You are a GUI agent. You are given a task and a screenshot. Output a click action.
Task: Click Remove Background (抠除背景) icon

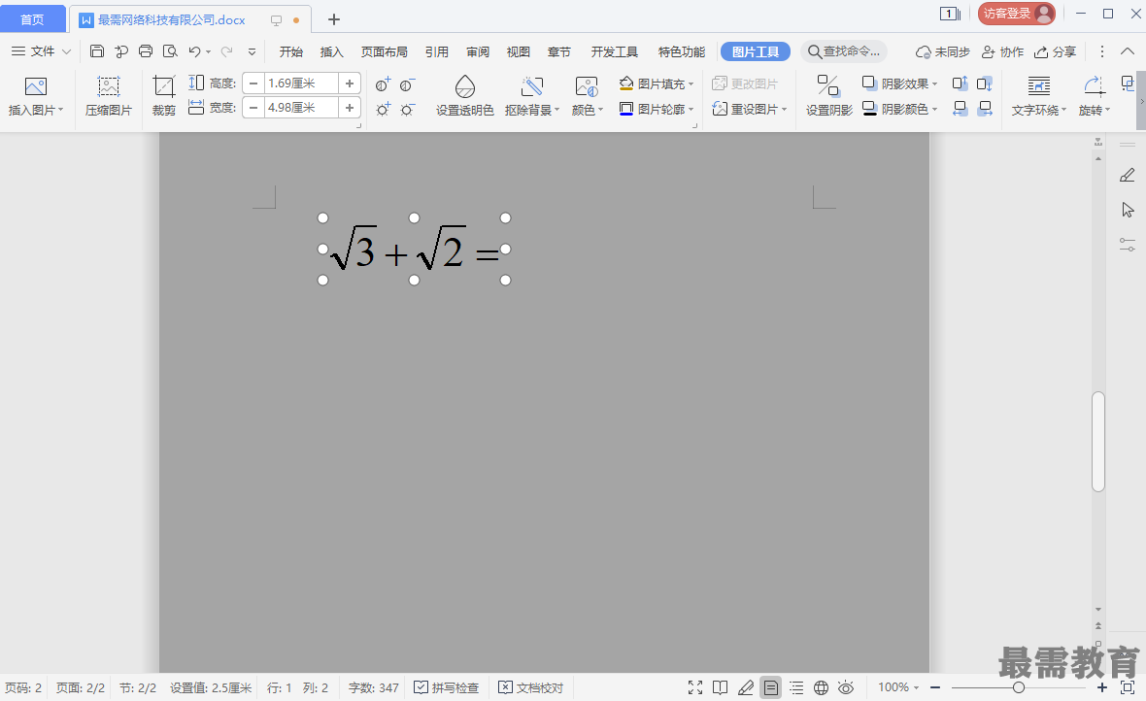(x=532, y=87)
